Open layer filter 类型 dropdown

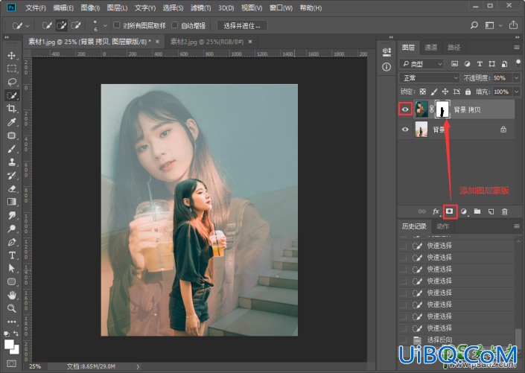coord(421,63)
